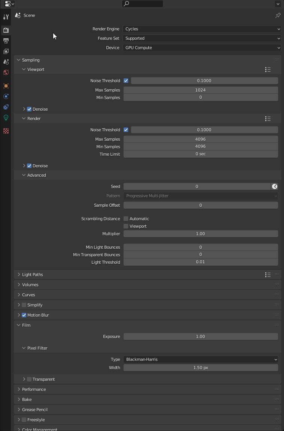Image resolution: width=284 pixels, height=431 pixels.
Task: Click the Min Light Bounces field
Action: tap(200, 247)
